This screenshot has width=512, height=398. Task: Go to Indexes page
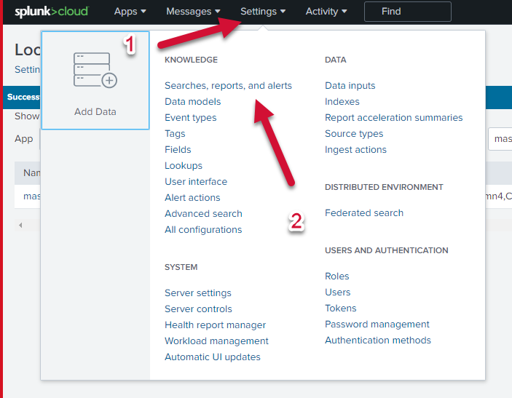click(342, 102)
